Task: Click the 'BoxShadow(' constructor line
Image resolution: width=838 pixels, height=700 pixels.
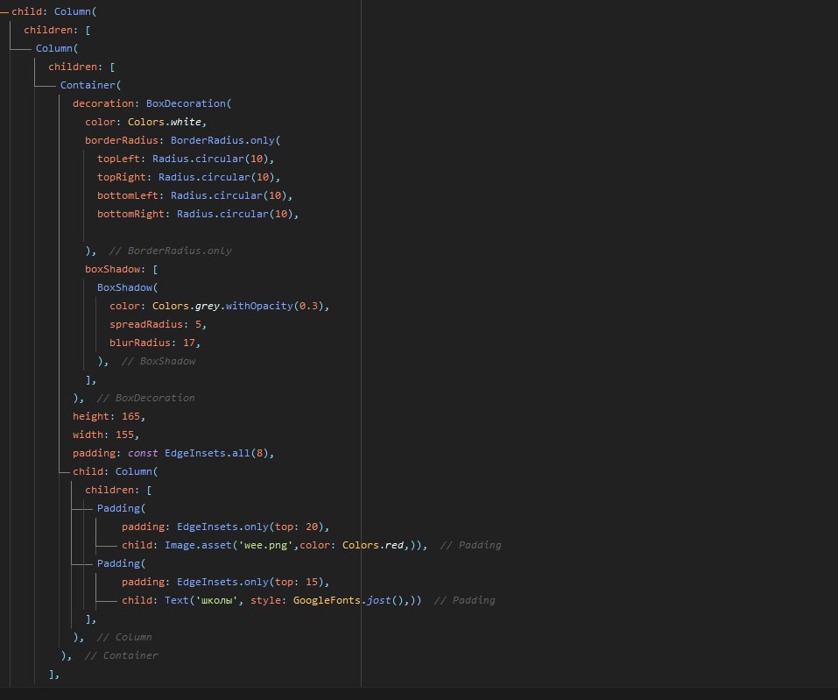Action: [x=127, y=287]
